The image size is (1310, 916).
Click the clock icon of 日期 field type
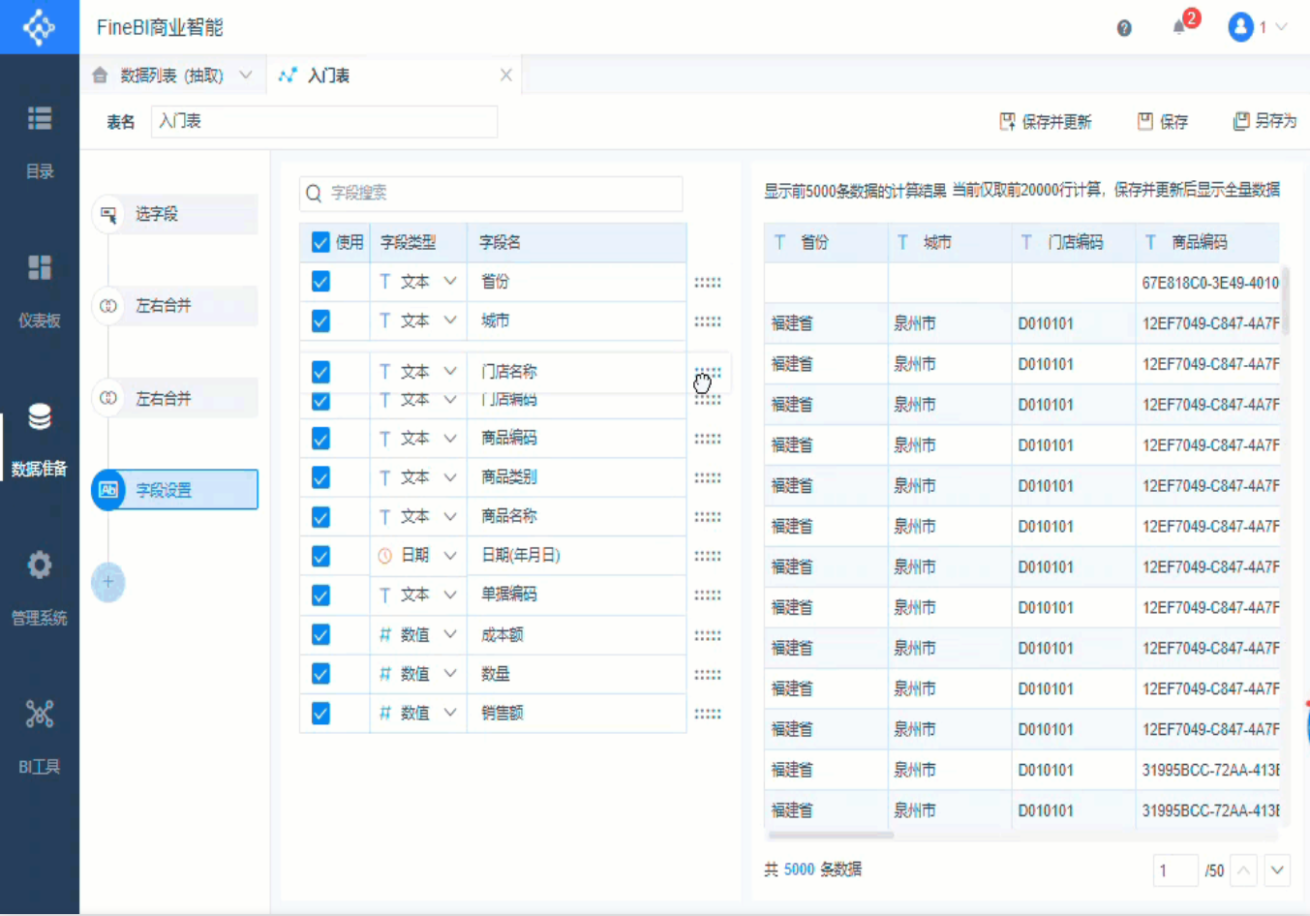(384, 556)
